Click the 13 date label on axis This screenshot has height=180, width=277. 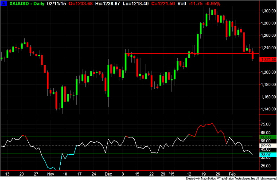(x=7, y=174)
